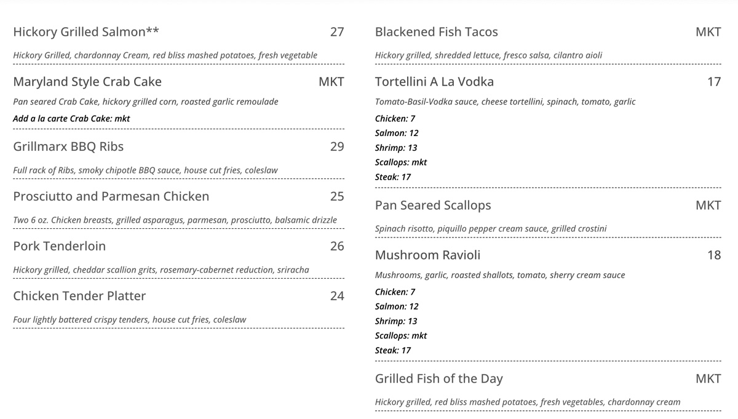The height and width of the screenshot is (419, 738).
Task: Click the 27 price for Hickory Grilled Salmon
Action: point(337,32)
